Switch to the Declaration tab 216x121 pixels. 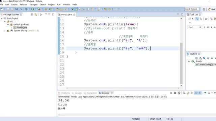point(90,93)
